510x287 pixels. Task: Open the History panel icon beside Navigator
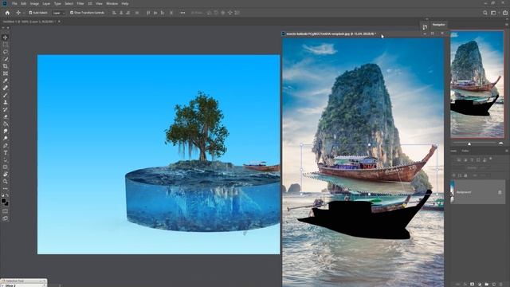[425, 27]
